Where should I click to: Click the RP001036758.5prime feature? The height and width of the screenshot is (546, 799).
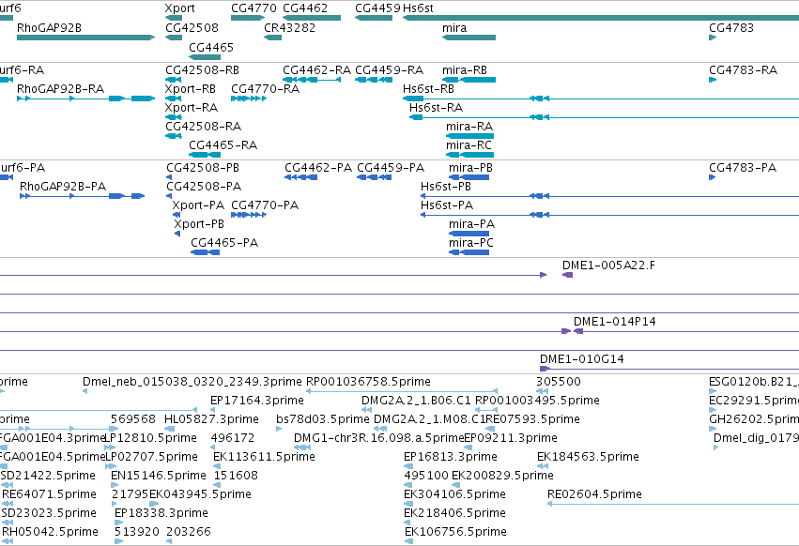click(x=402, y=391)
